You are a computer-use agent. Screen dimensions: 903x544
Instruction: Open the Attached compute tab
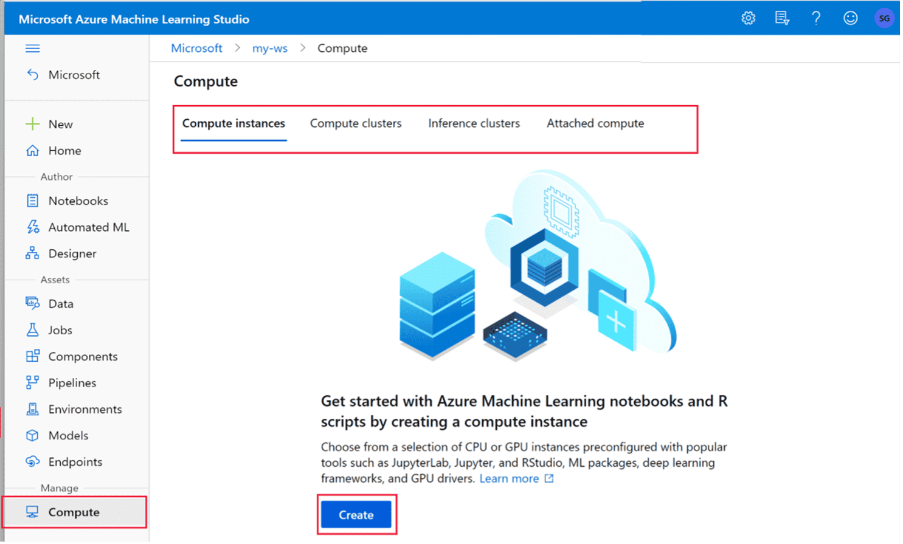tap(594, 123)
